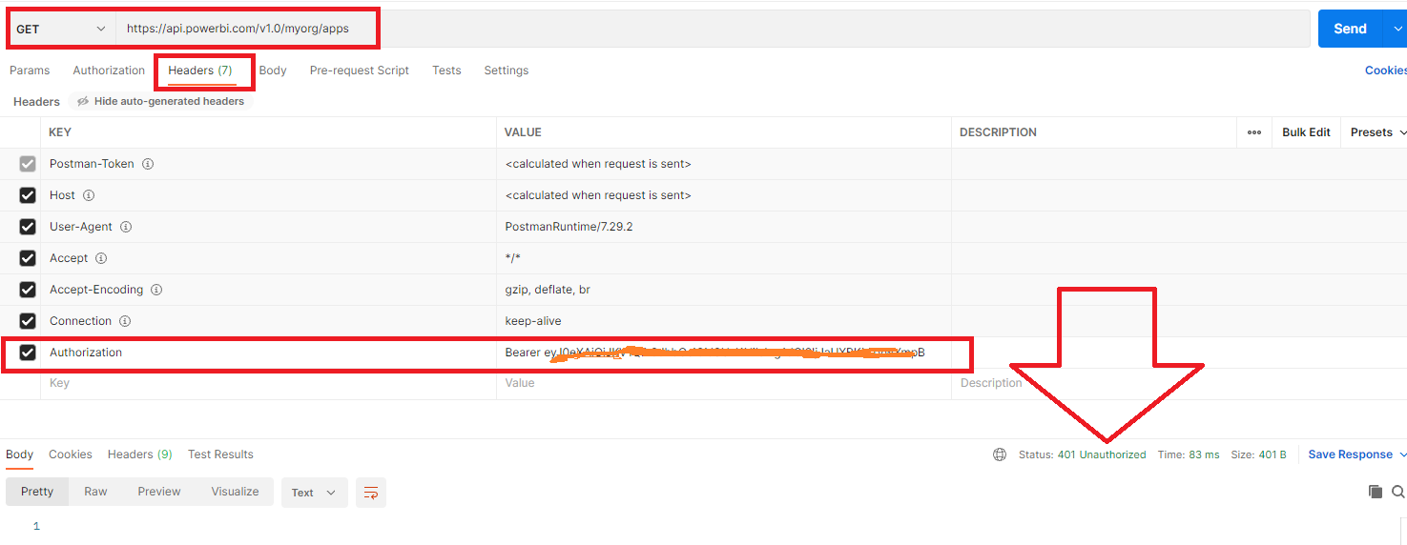The width and height of the screenshot is (1407, 545).
Task: Click the empty Description input field
Action: [x=1179, y=383]
